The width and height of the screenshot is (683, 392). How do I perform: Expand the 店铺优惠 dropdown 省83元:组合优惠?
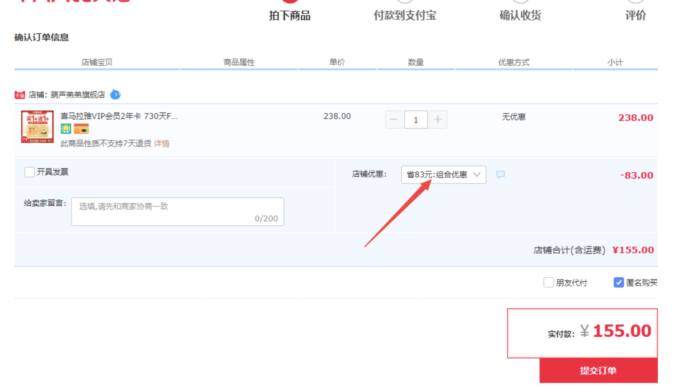point(443,175)
